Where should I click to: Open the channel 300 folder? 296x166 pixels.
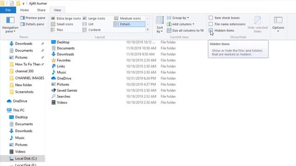pos(25,71)
